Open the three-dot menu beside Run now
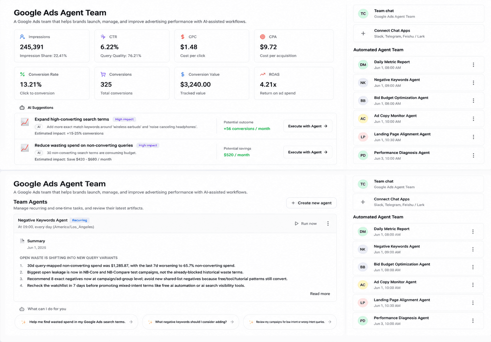This screenshot has width=491, height=342. coord(328,223)
